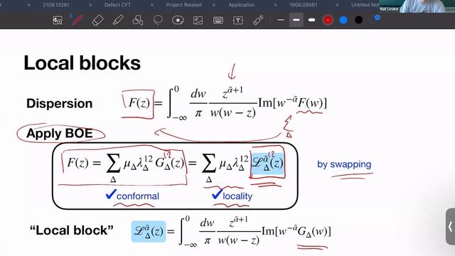Screen dimensions: 455x256
Task: Click the '"Local block"' label
Action: tap(71, 230)
